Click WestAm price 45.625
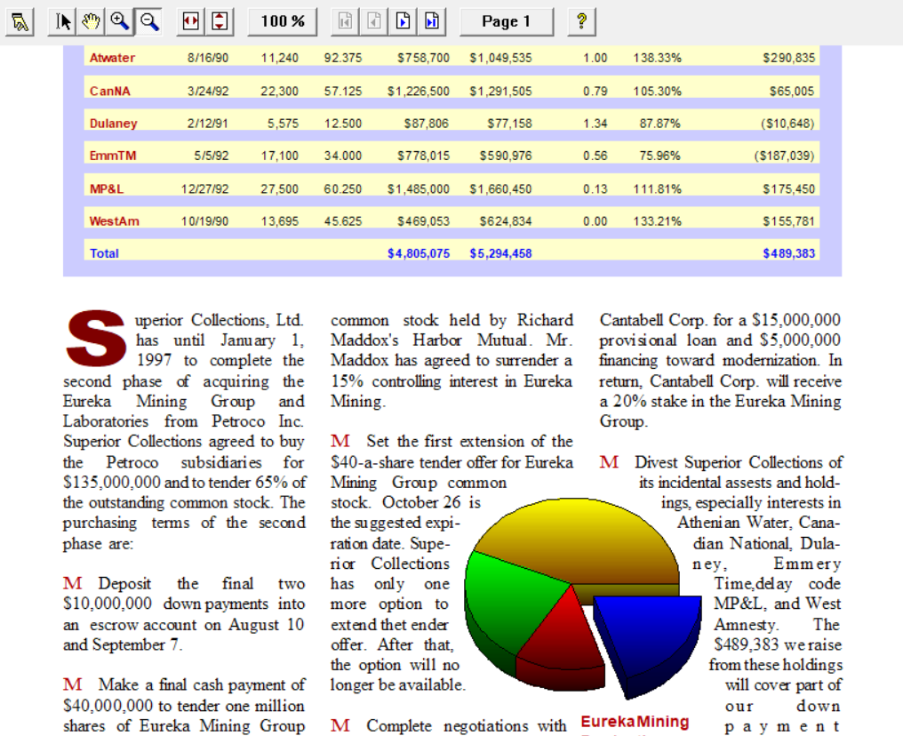 tap(343, 221)
